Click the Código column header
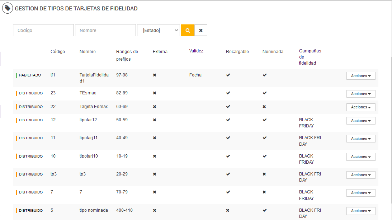392x220 pixels. pos(58,52)
